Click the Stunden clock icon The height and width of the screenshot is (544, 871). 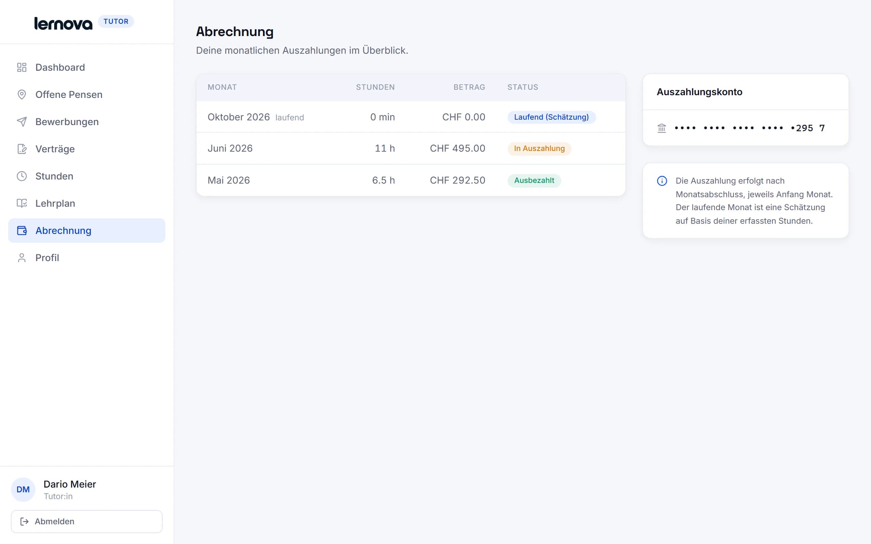pyautogui.click(x=21, y=176)
